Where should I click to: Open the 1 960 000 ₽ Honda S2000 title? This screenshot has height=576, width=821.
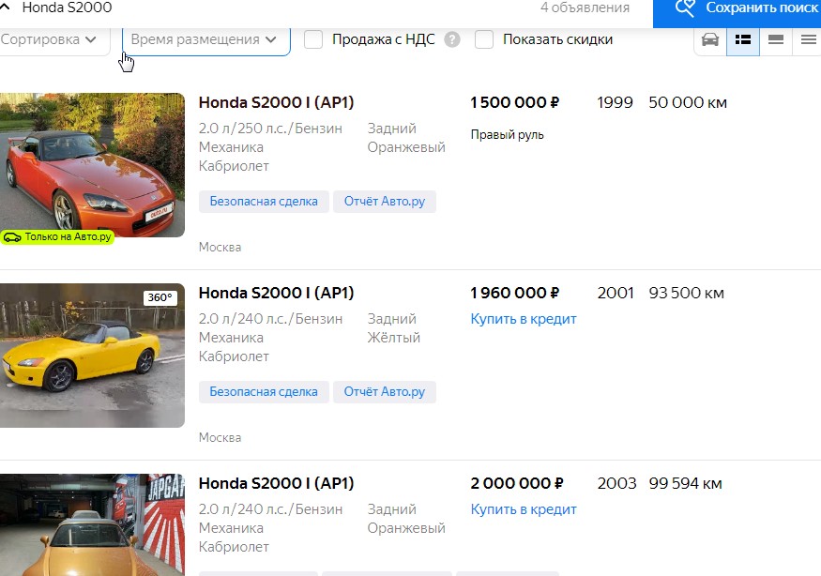276,293
